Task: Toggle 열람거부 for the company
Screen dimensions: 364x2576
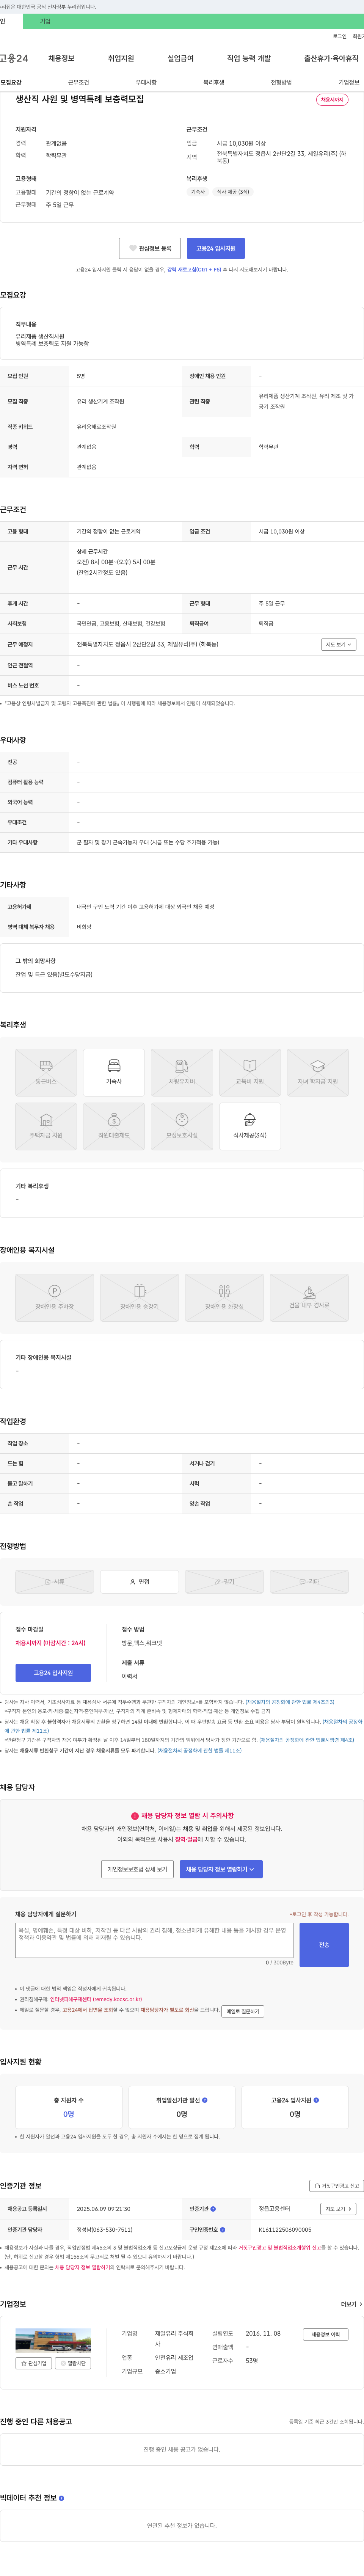Action: coord(73,2363)
